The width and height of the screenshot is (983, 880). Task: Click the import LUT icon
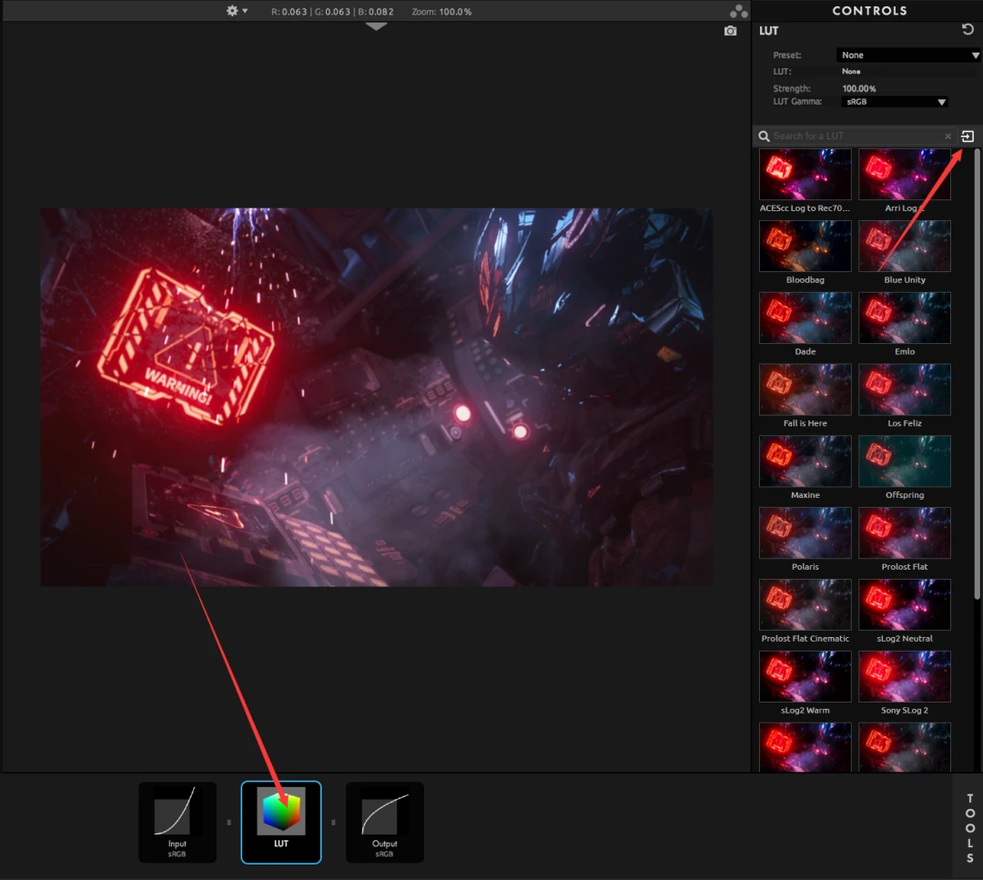[968, 137]
